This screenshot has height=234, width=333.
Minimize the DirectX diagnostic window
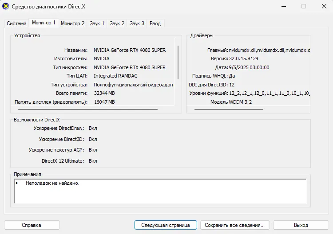[x=283, y=7]
